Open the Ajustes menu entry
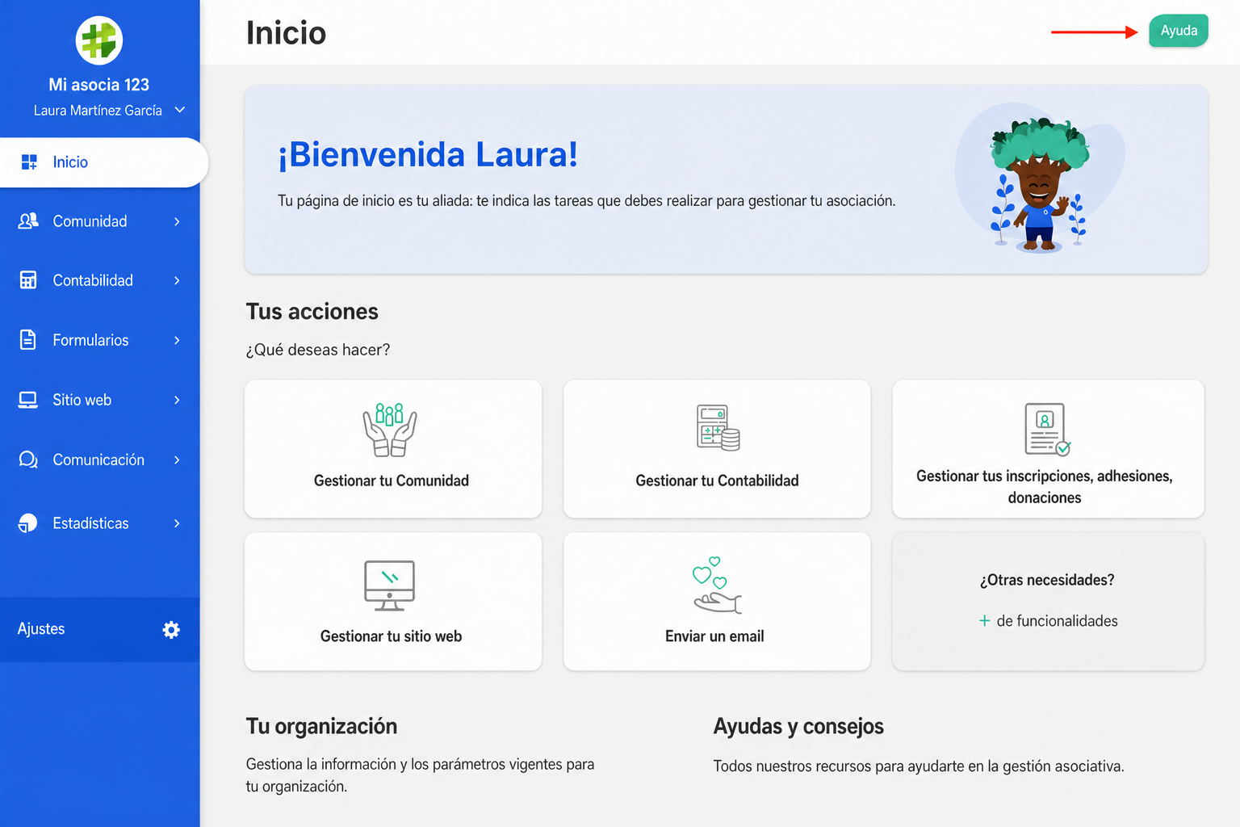 click(x=100, y=629)
